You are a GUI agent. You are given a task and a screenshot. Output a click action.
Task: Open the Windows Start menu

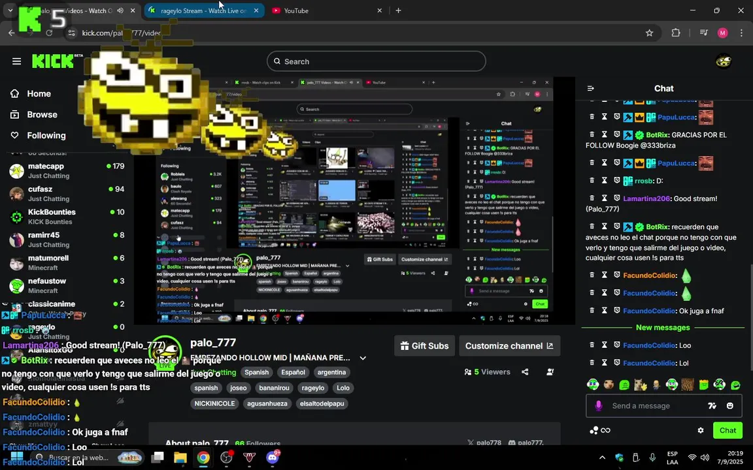[x=17, y=457]
